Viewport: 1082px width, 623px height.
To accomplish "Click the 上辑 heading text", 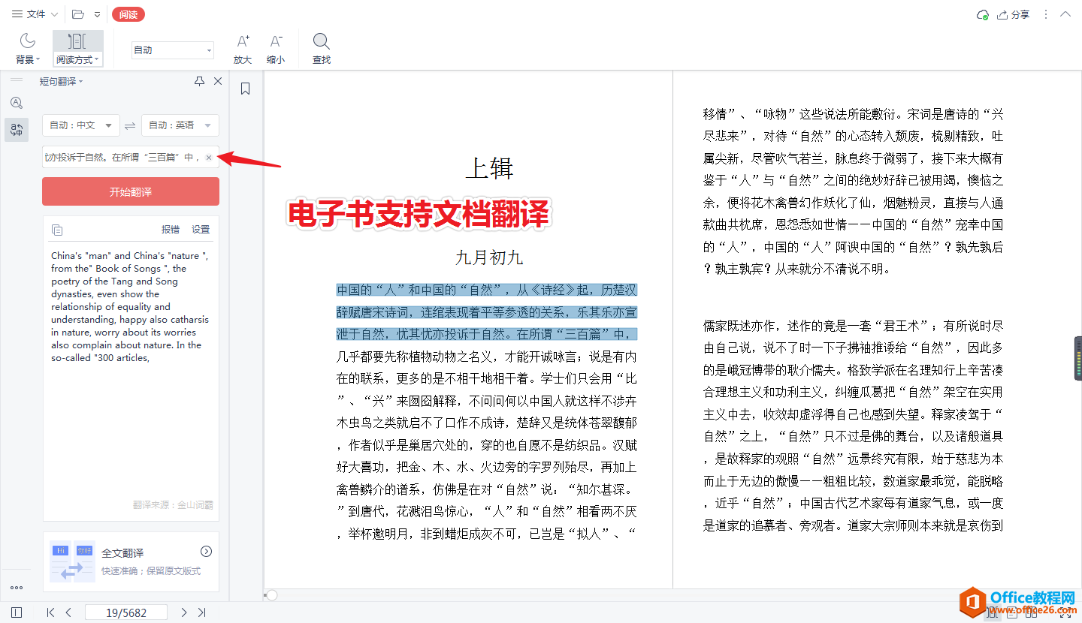I will tap(489, 168).
